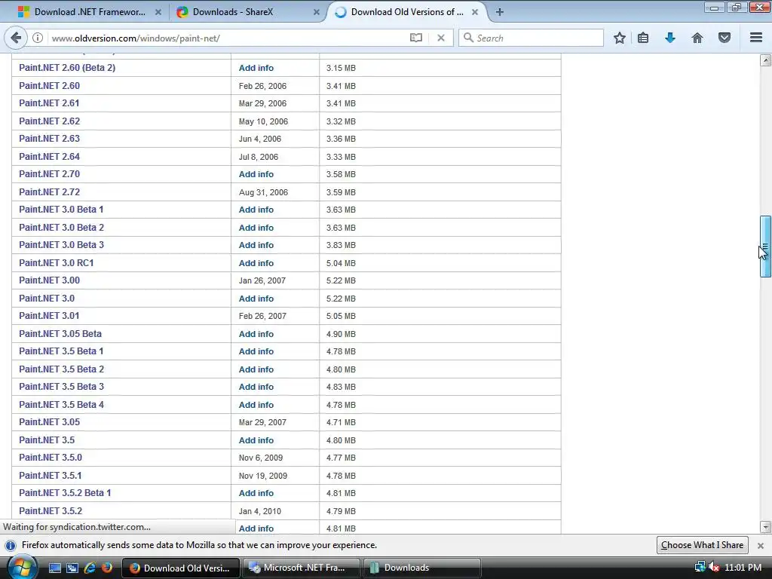Click the muted volume tray icon

coord(714,567)
